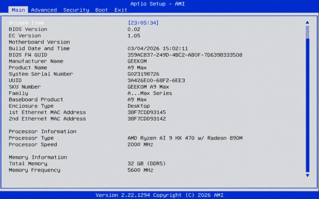This screenshot has height=199, width=319.
Task: Click BIOS version value 0.02
Action: (x=134, y=29)
